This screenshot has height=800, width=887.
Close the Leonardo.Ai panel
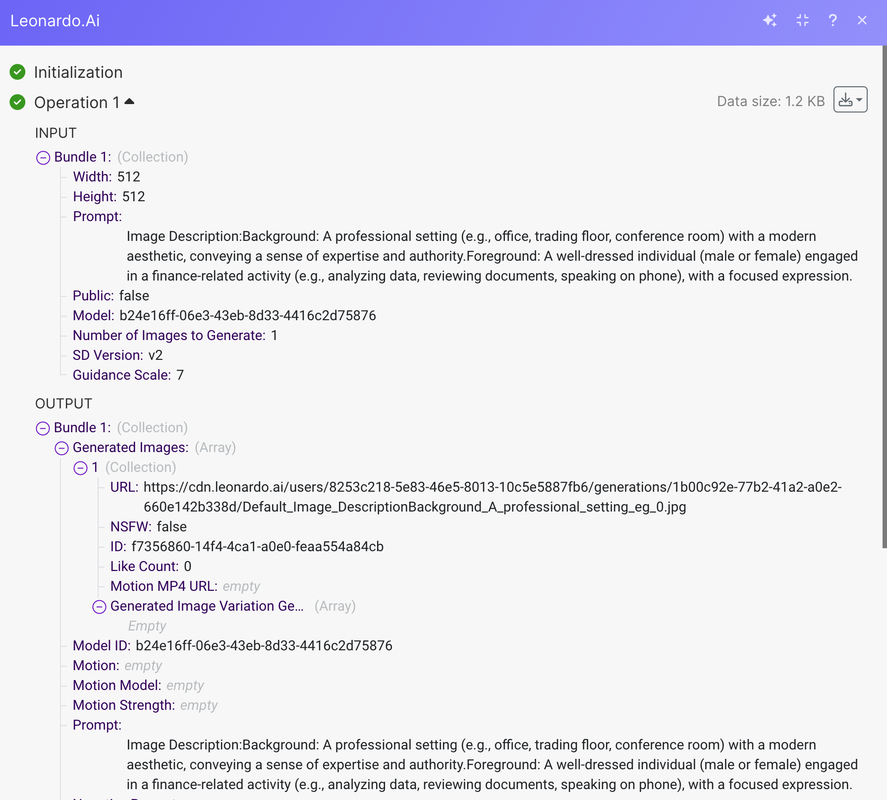coord(862,20)
